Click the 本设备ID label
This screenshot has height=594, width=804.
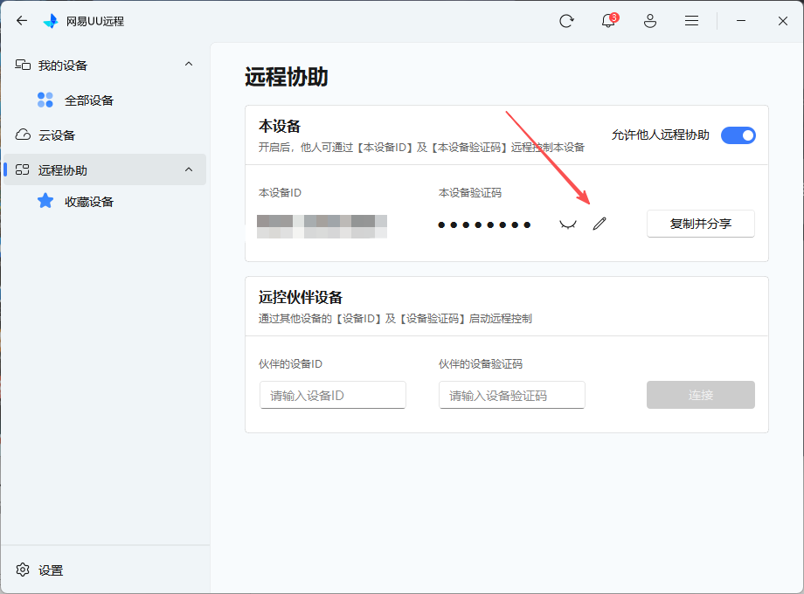click(280, 193)
